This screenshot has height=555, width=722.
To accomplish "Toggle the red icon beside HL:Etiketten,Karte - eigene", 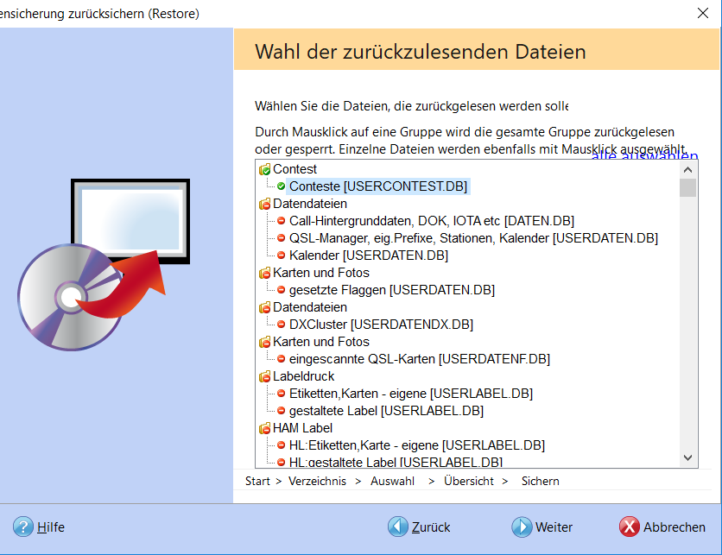I will [x=281, y=445].
